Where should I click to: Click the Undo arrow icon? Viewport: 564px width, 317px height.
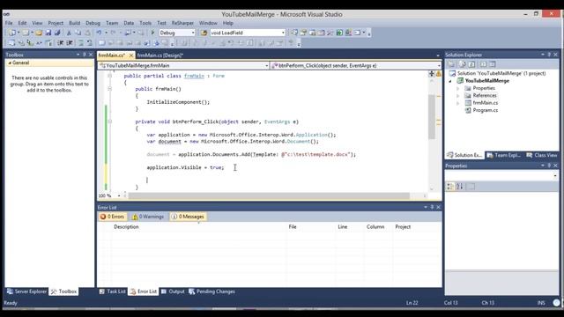tap(99, 33)
